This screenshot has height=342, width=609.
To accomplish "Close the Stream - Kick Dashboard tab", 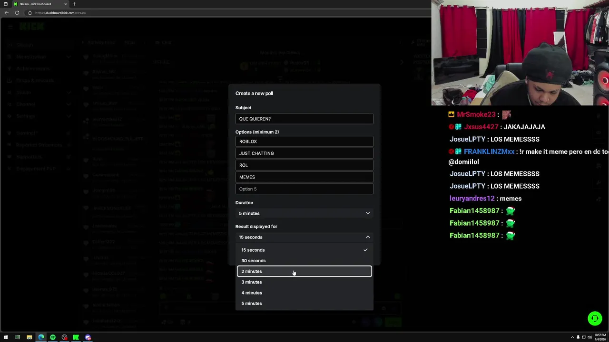I will pyautogui.click(x=65, y=4).
